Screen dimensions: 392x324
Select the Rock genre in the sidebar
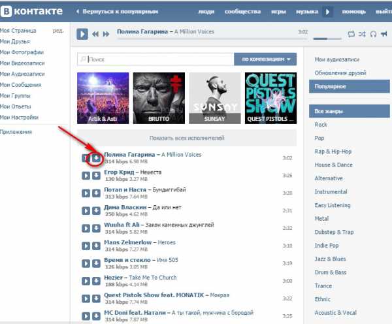(321, 125)
